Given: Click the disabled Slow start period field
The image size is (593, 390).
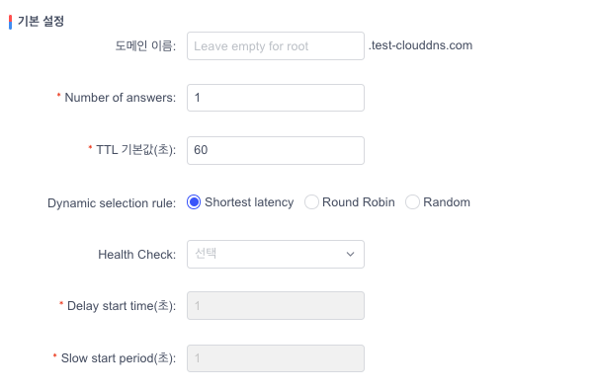Looking at the screenshot, I should click(276, 358).
